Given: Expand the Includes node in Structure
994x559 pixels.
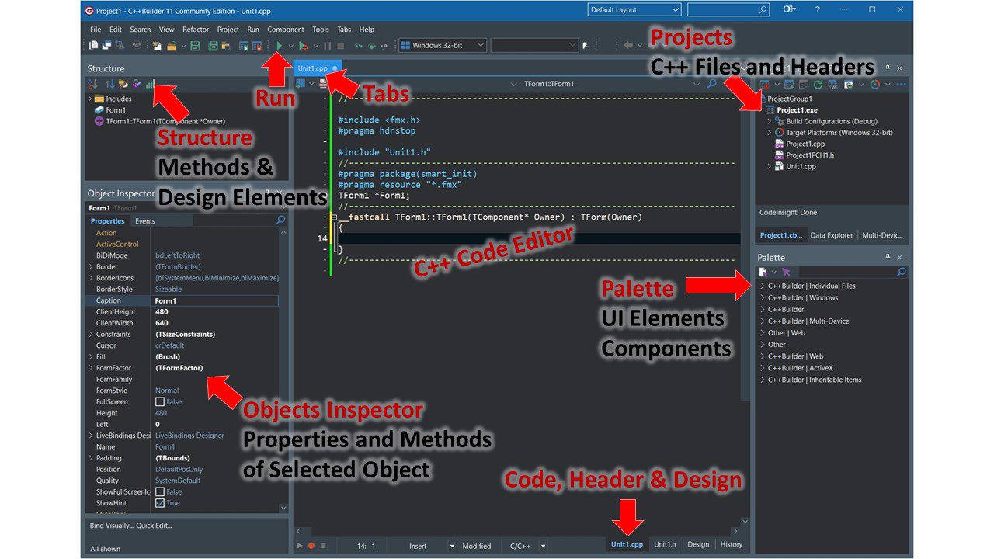Looking at the screenshot, I should (90, 99).
